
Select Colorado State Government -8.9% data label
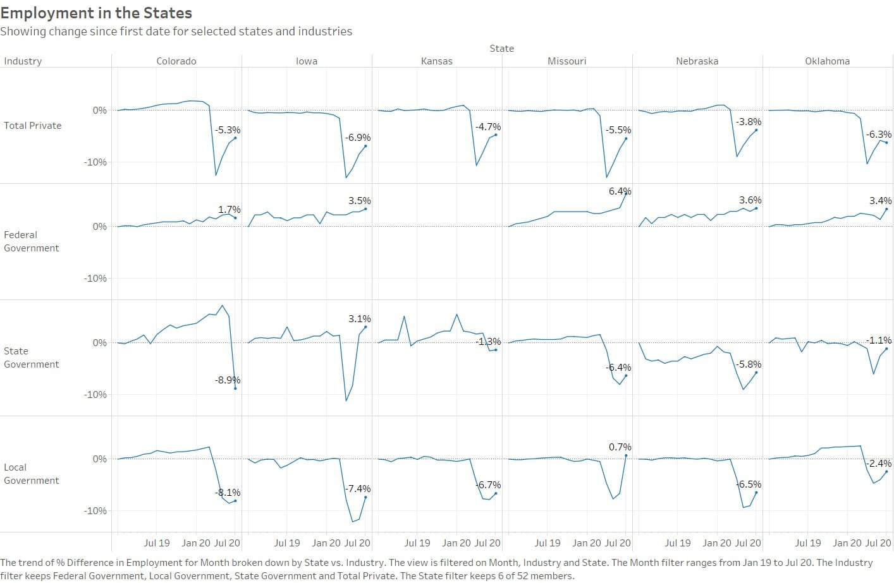click(x=228, y=380)
